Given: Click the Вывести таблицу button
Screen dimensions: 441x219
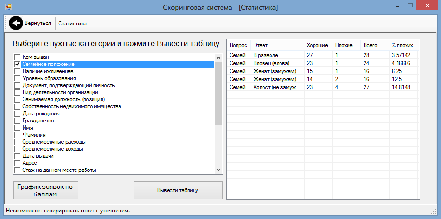Looking at the screenshot, I should coord(178,190).
